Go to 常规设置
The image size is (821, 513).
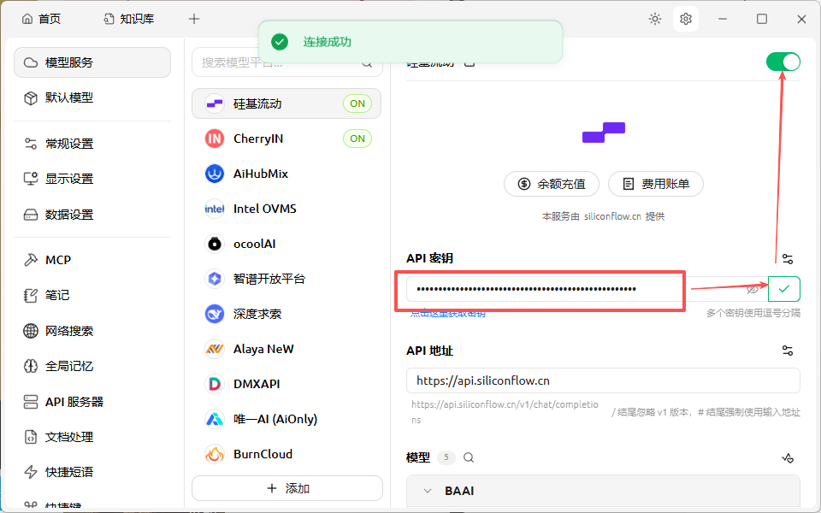click(x=92, y=144)
